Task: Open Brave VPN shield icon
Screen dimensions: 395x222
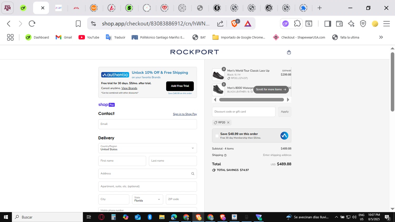Action: (363, 24)
